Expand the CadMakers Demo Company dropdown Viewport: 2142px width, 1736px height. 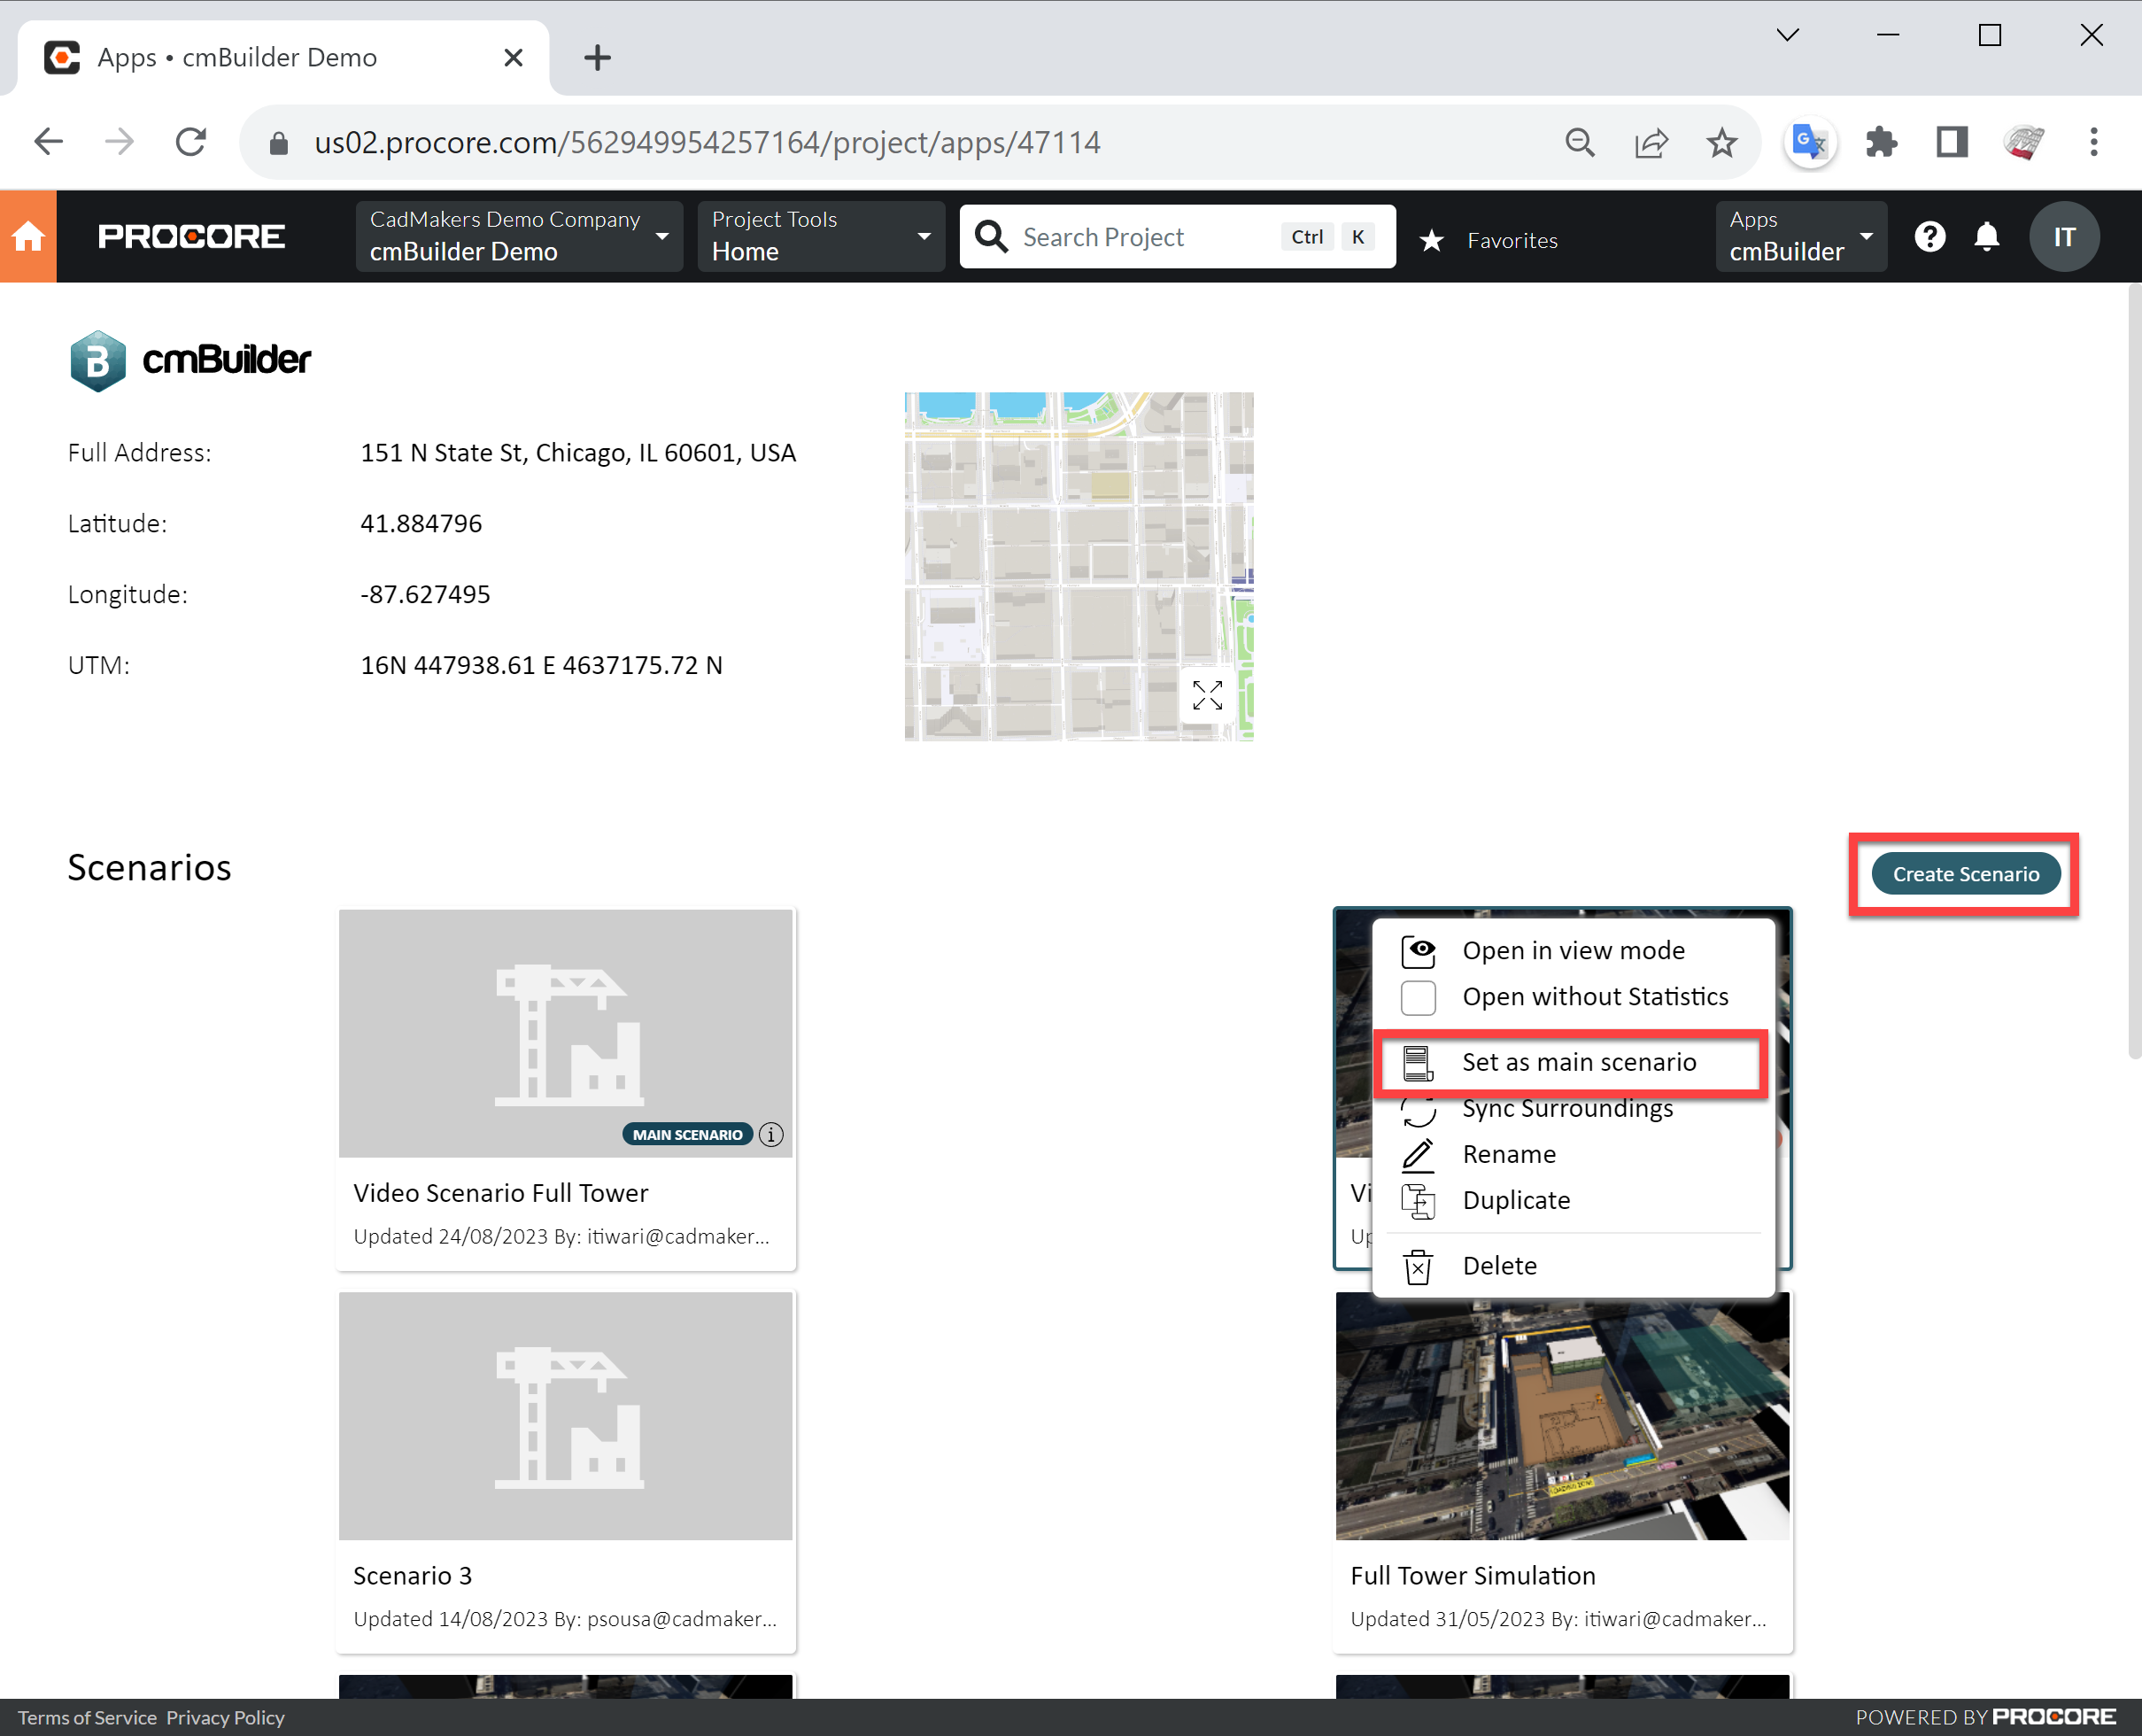tap(661, 236)
